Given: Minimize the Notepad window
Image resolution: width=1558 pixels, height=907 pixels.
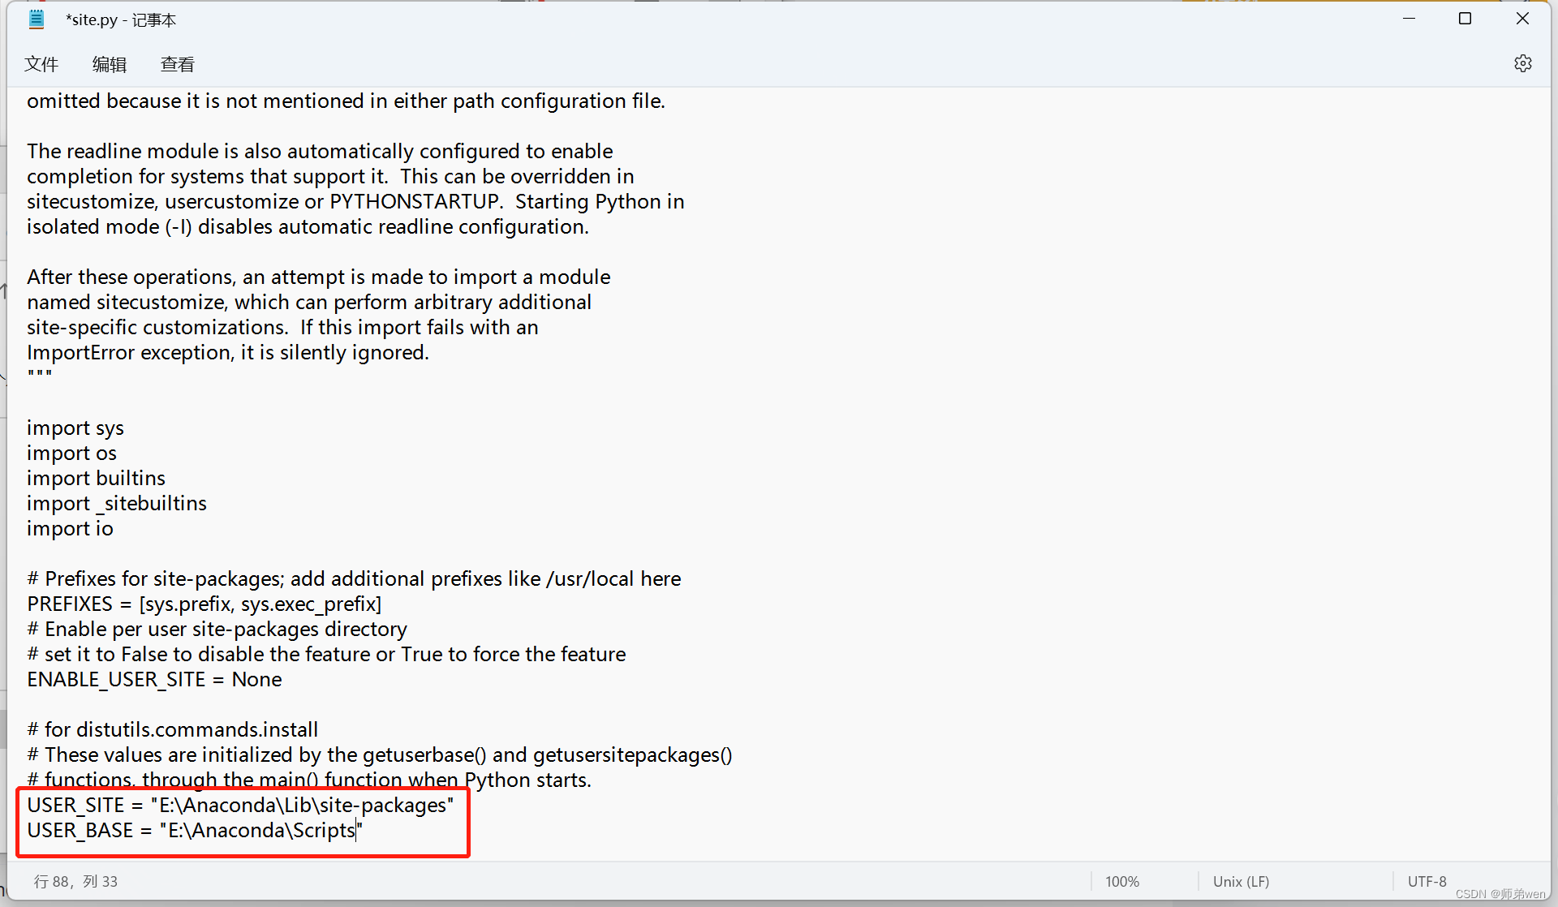Looking at the screenshot, I should click(1409, 19).
